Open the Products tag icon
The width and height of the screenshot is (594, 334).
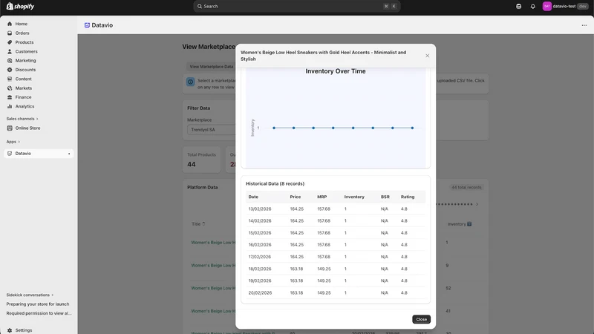(x=10, y=42)
